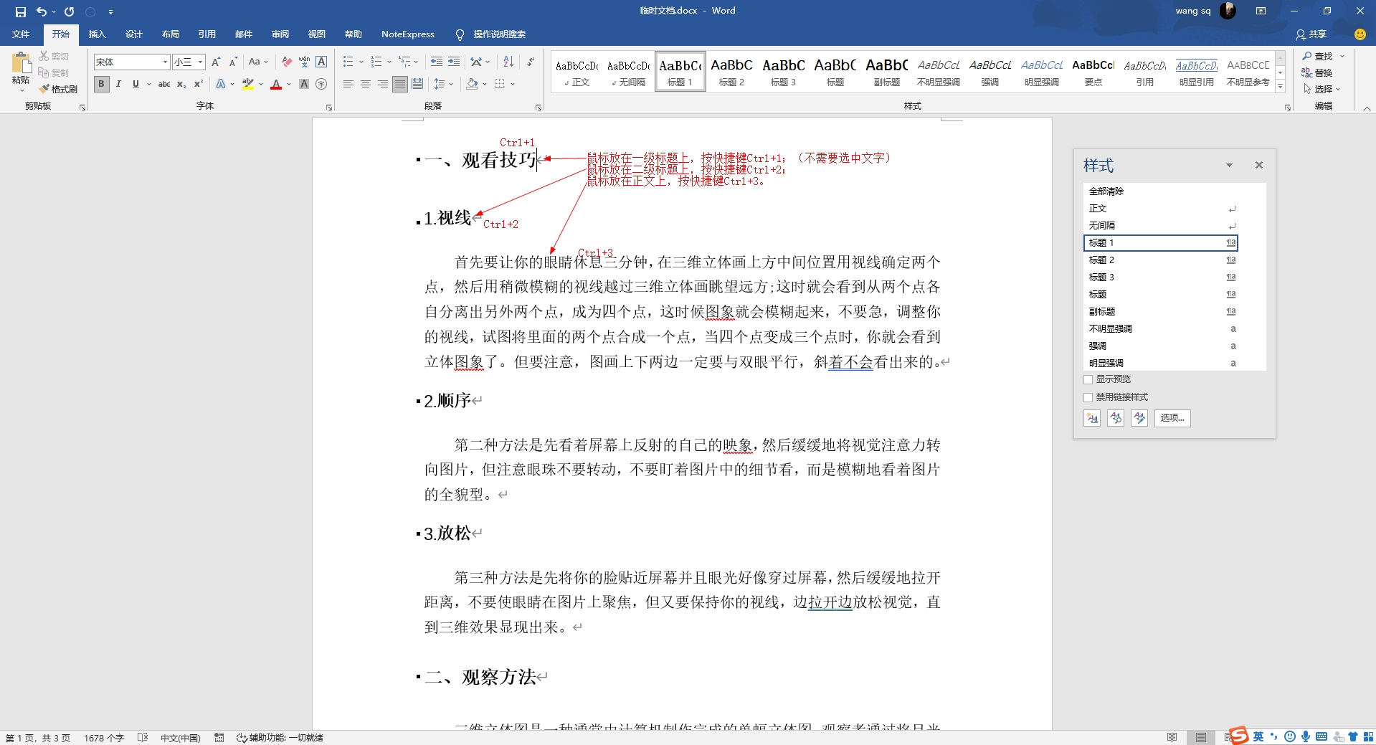Open Manage Styles in the Styles pane
Image resolution: width=1376 pixels, height=745 pixels.
[x=1139, y=418]
